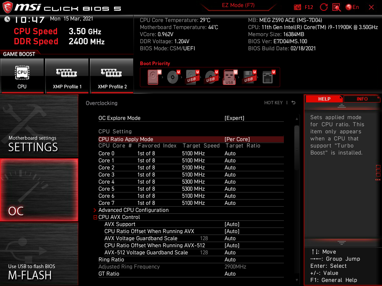
Task: Edit Core 0 target ratio Auto field
Action: click(x=230, y=153)
